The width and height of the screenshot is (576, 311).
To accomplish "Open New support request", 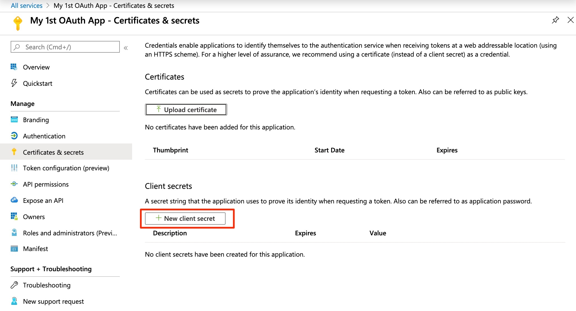I will coord(53,301).
